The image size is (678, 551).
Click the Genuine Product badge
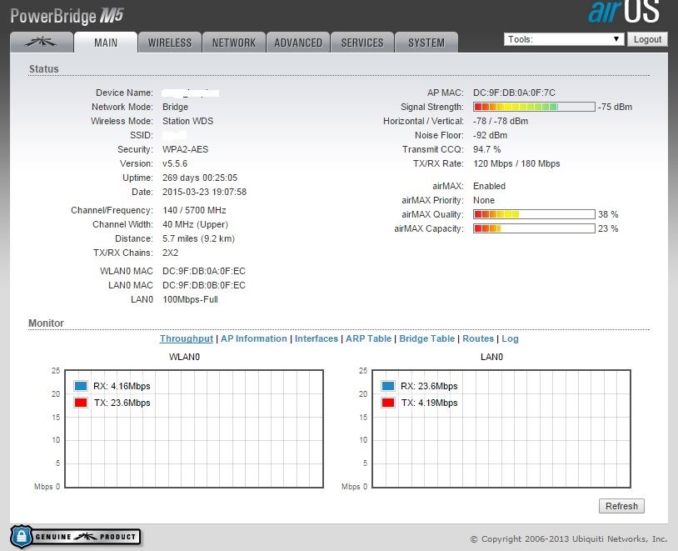click(x=75, y=537)
